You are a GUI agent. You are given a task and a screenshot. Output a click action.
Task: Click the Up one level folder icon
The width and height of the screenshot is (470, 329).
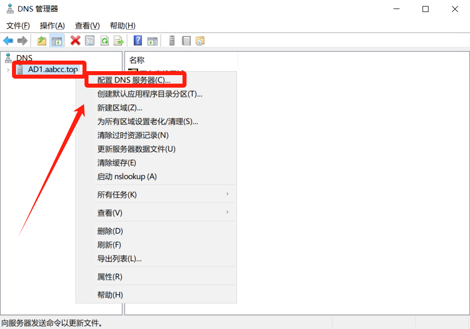(x=42, y=41)
